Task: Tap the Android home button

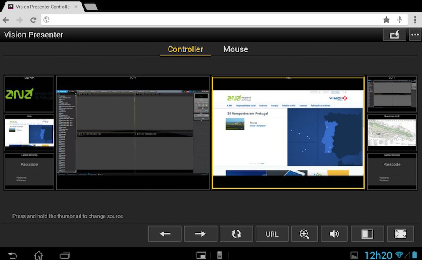Action: pyautogui.click(x=38, y=255)
